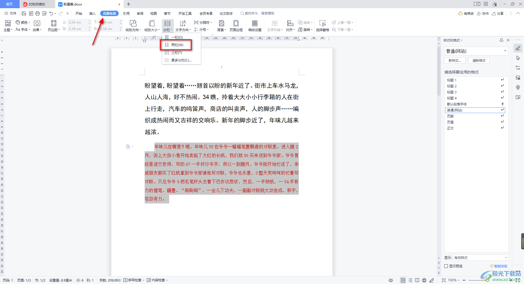Click the Collaborate (协作) button
524x284 pixels.
tap(483, 13)
